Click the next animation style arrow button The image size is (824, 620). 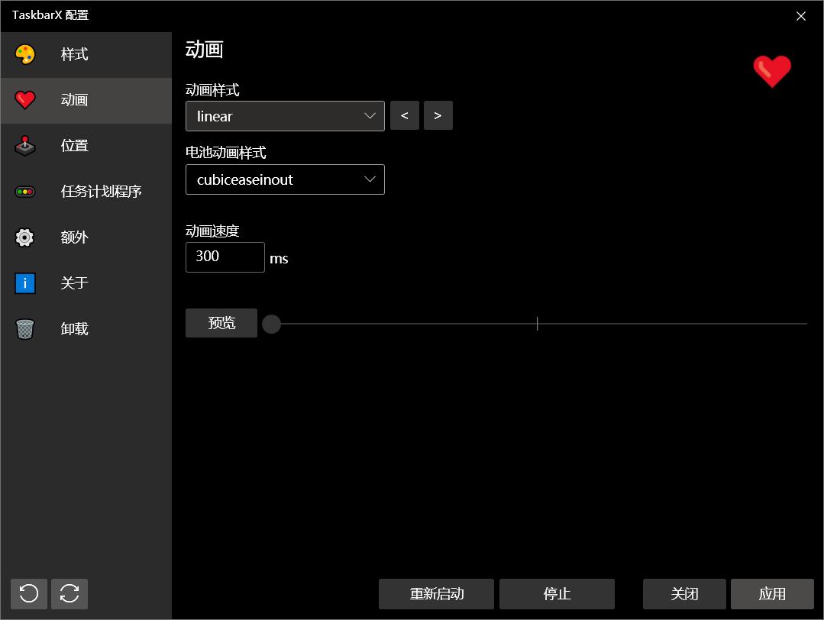click(438, 115)
